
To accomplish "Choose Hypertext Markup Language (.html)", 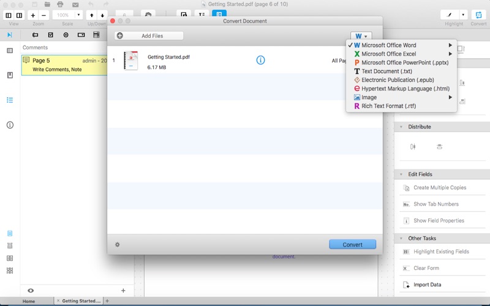I will (401, 89).
